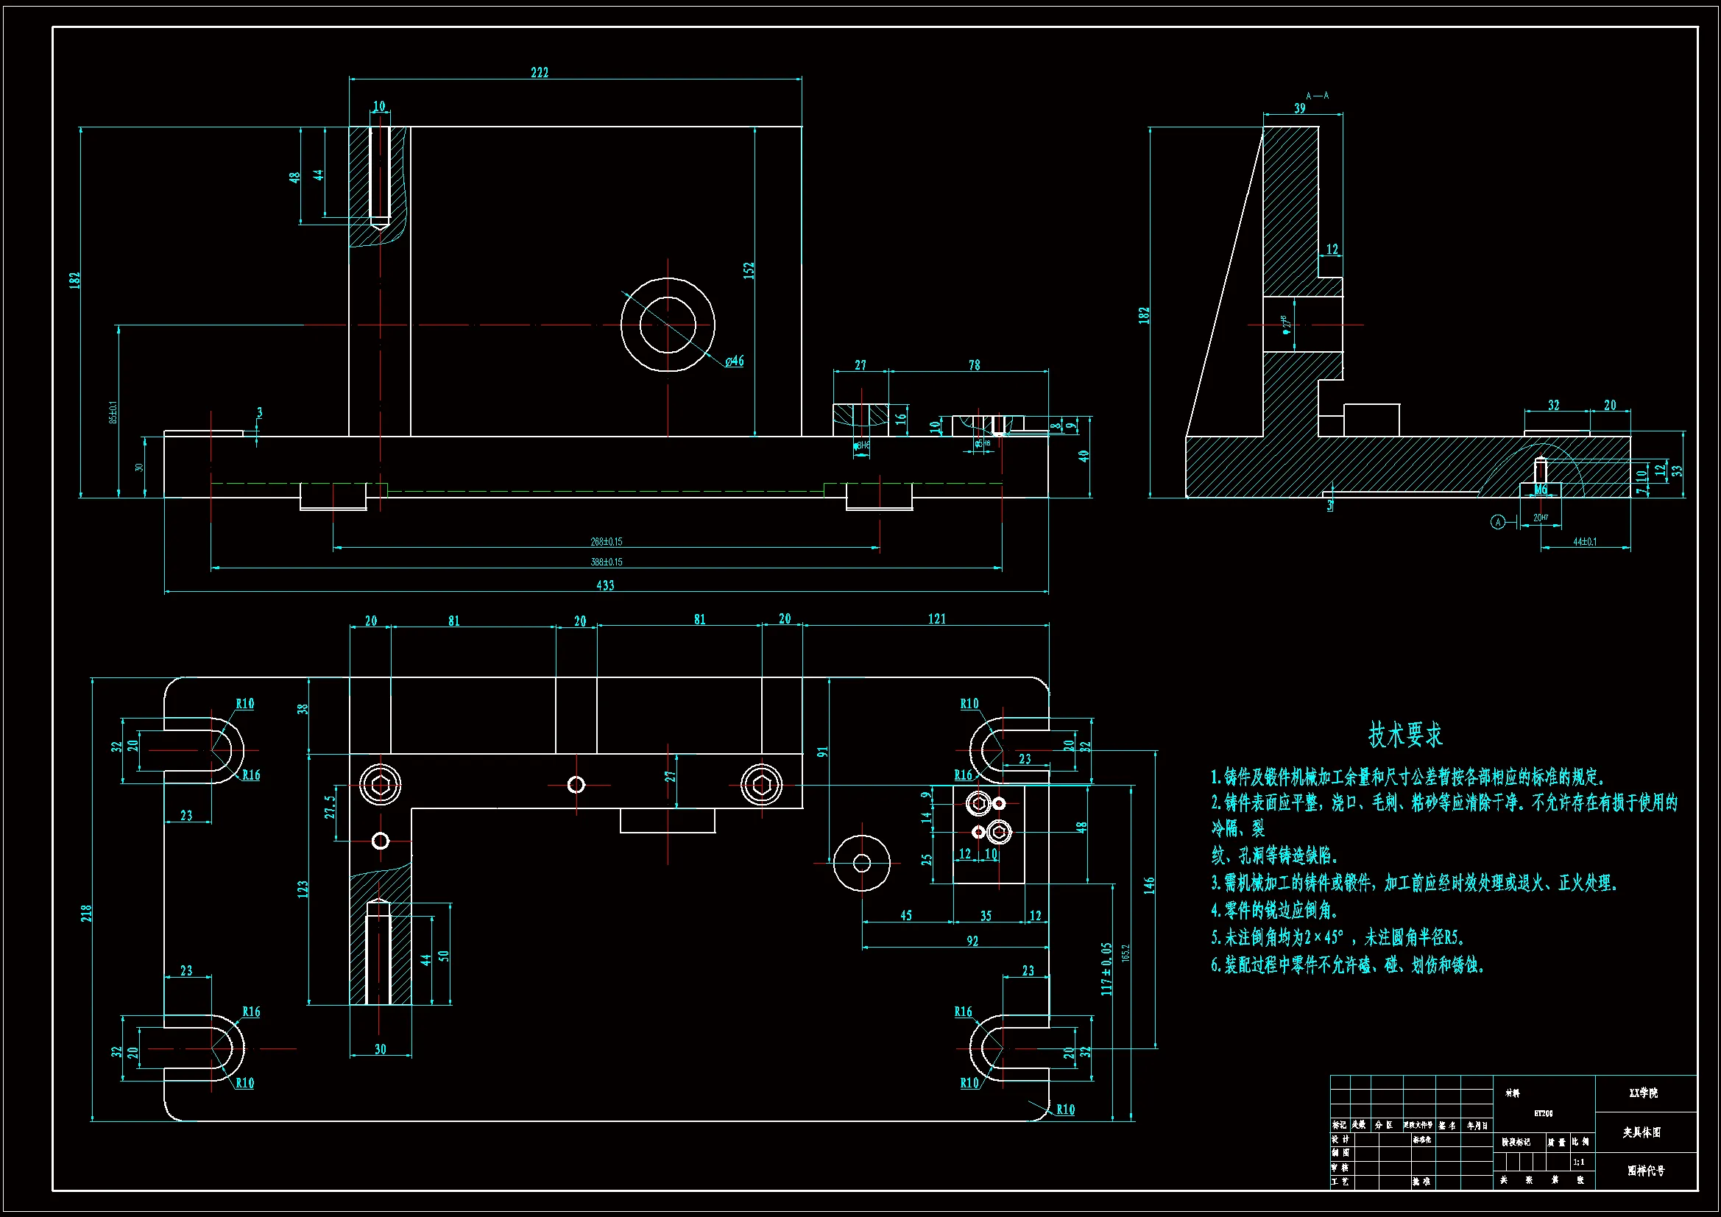Click the 39 dimension in section view
The height and width of the screenshot is (1217, 1721).
tap(1300, 108)
